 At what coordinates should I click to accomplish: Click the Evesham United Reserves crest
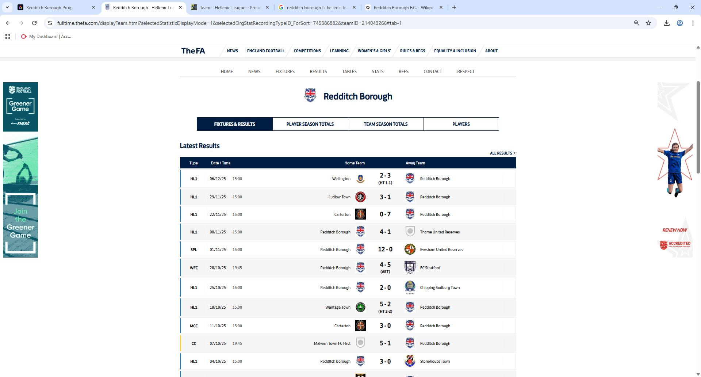coord(410,250)
